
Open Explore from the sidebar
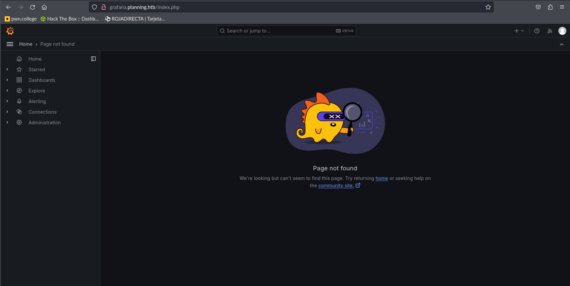[x=37, y=90]
